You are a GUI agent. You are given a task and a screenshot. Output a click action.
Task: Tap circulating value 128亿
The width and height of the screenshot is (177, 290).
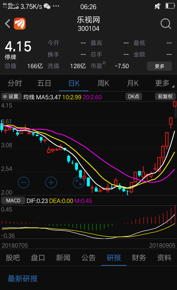coord(78,66)
